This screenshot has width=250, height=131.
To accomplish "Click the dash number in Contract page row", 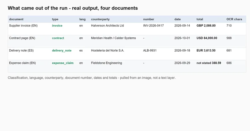I will tap(144, 38).
